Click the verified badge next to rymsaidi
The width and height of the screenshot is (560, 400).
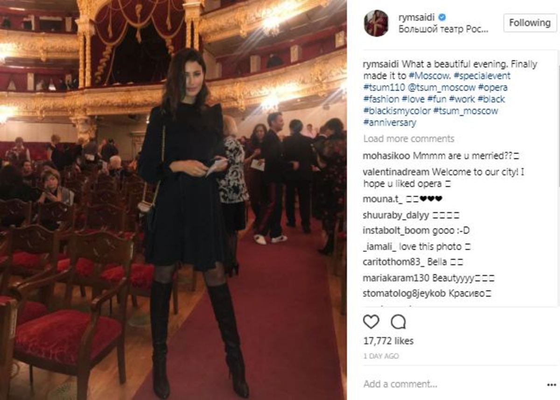(x=442, y=17)
